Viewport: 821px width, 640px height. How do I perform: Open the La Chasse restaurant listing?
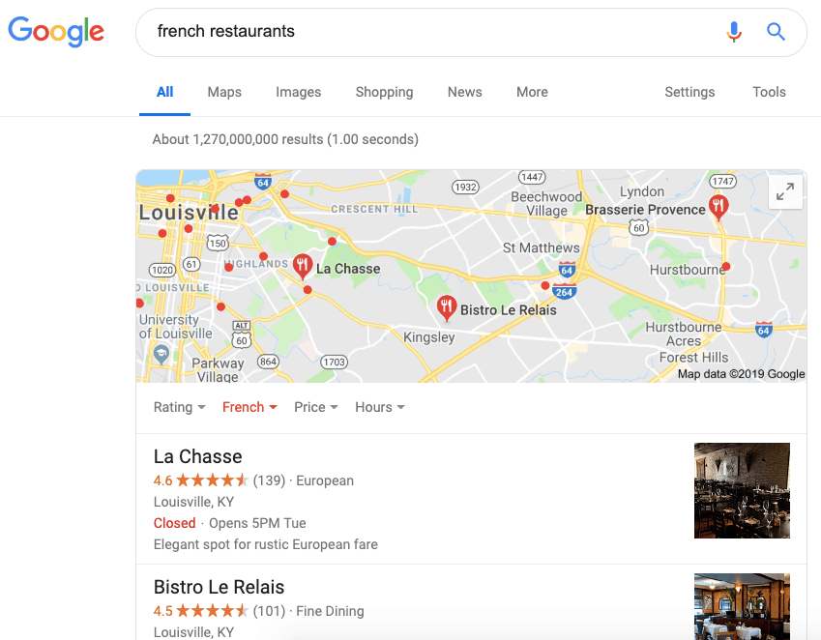coord(198,456)
